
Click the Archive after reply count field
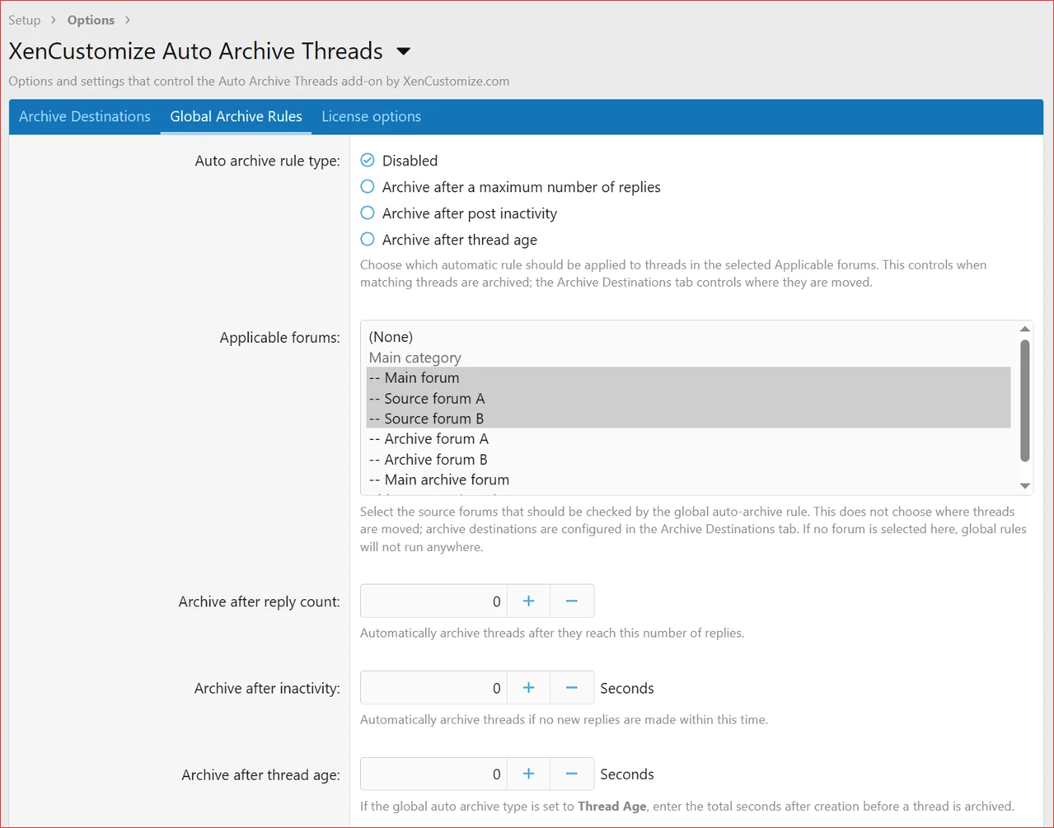(x=433, y=601)
